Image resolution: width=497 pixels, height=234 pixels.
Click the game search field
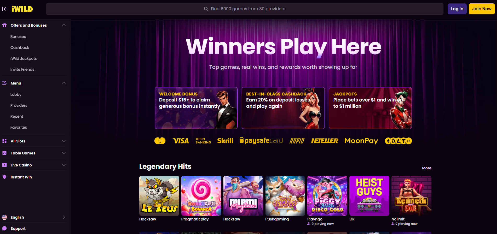pos(245,9)
